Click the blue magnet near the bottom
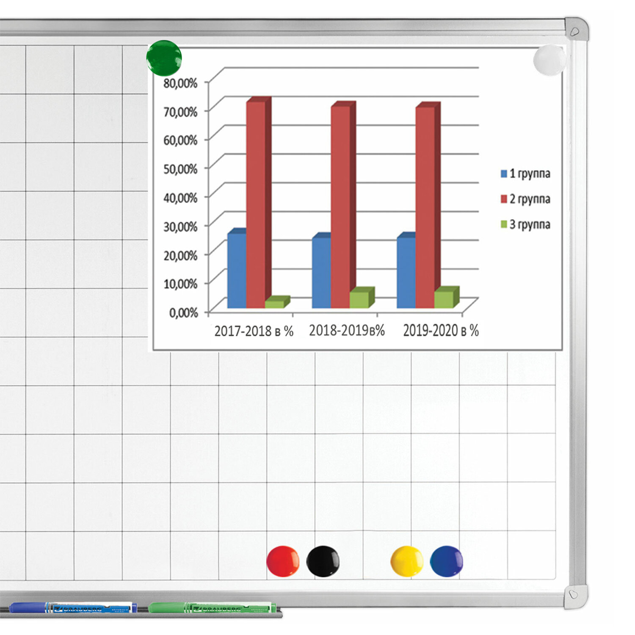This screenshot has width=635, height=635. point(446,561)
